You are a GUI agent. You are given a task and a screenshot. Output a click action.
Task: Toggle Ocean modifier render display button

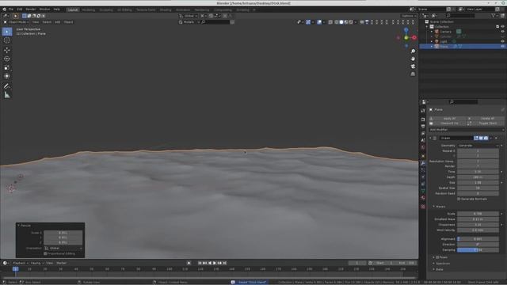(486, 138)
